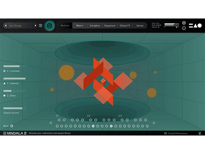Screen dimensions: 205x154
Task: Click the MINDALA 2 title text
Action: (17, 133)
